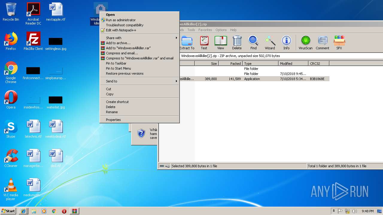383x215 pixels.
Task: Click the SFX toolbar icon
Action: (x=339, y=43)
